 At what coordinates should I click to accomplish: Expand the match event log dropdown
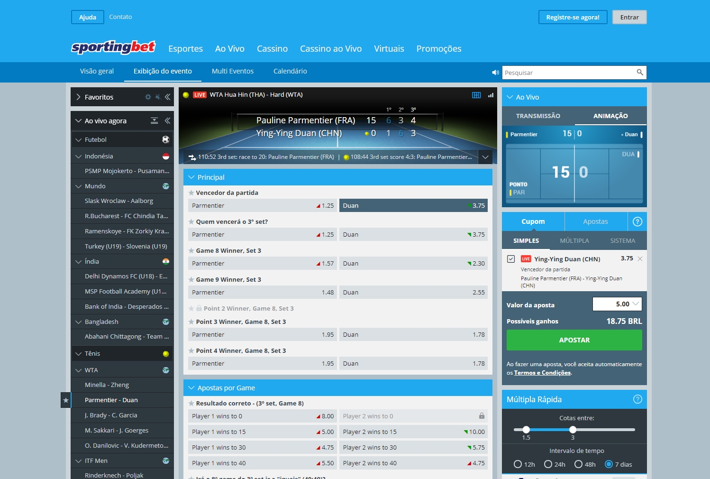485,157
